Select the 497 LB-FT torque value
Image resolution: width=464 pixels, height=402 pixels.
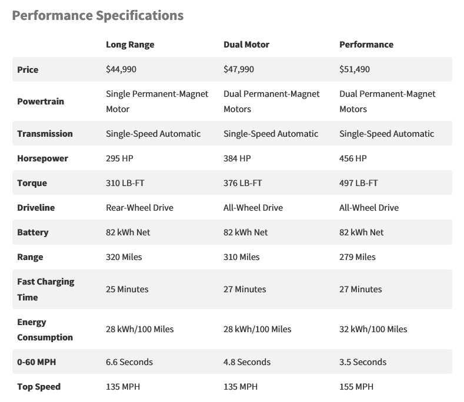tap(359, 183)
